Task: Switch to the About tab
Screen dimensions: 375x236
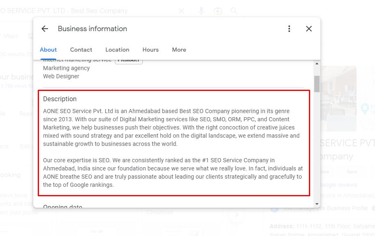Action: [x=48, y=50]
